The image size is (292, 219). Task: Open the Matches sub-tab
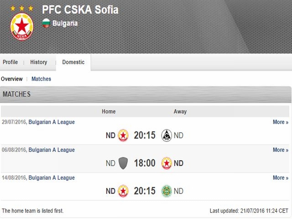coord(41,79)
